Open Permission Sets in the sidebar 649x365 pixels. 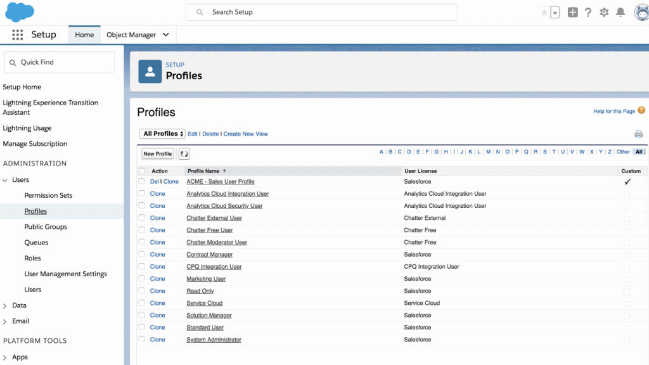point(48,195)
